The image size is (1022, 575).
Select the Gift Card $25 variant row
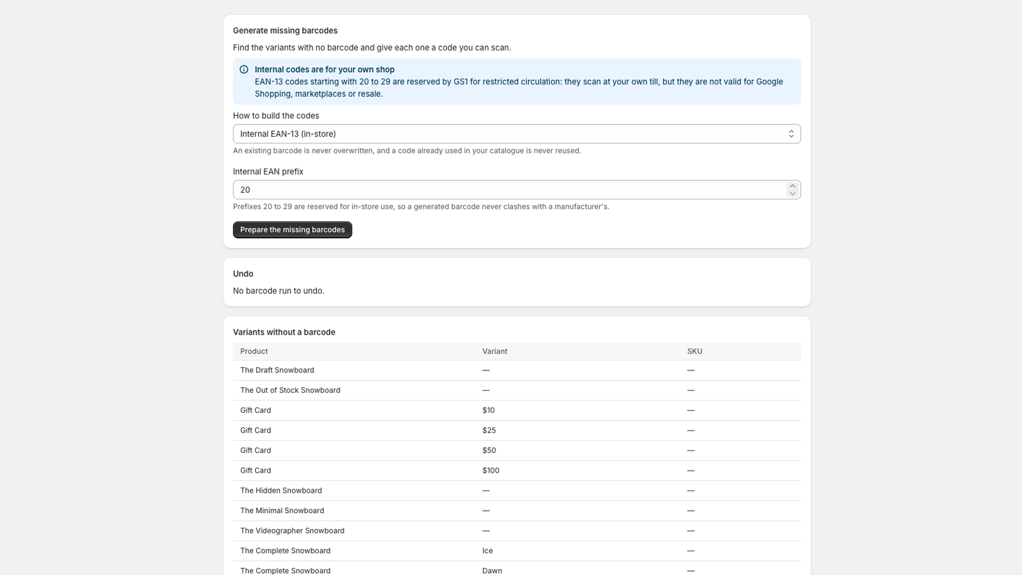pyautogui.click(x=517, y=431)
